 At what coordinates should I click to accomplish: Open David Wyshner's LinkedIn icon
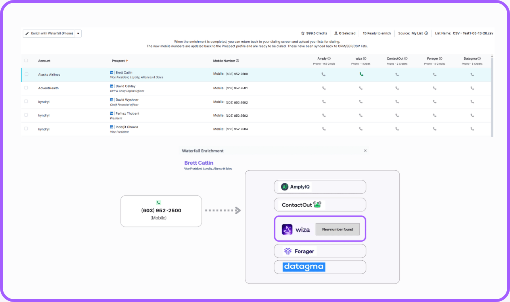112,100
